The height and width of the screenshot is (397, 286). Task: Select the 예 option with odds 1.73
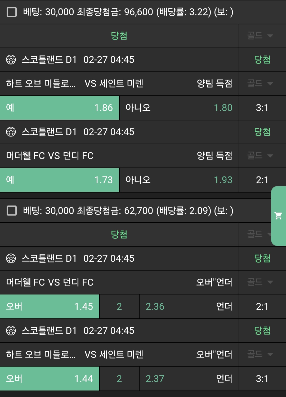click(59, 180)
